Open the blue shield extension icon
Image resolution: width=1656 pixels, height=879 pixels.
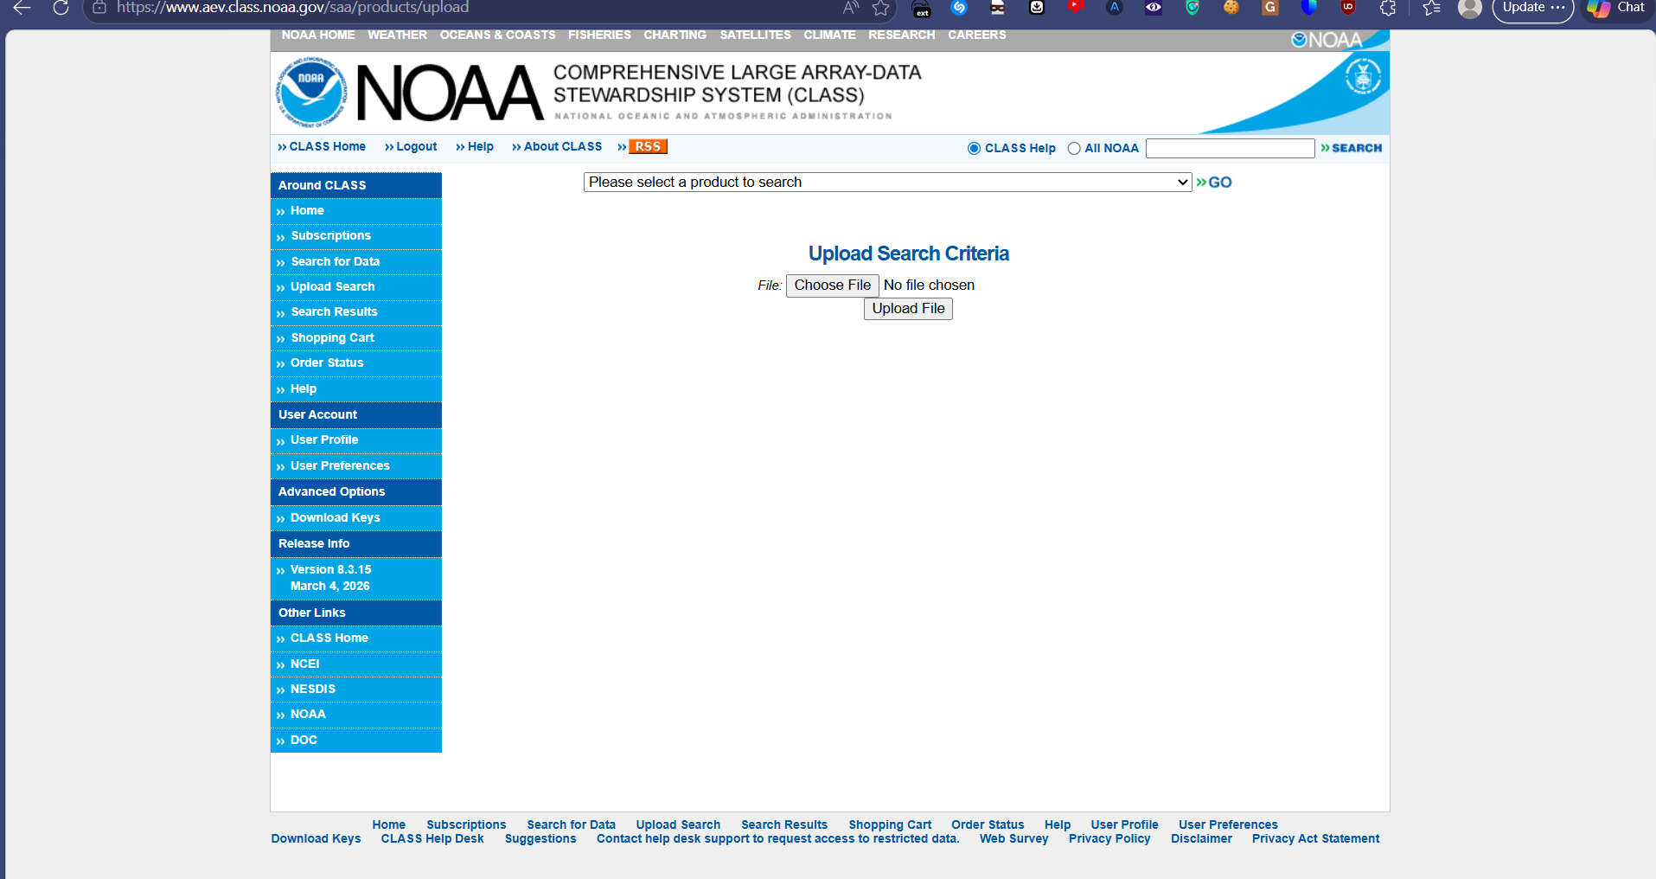(1309, 8)
